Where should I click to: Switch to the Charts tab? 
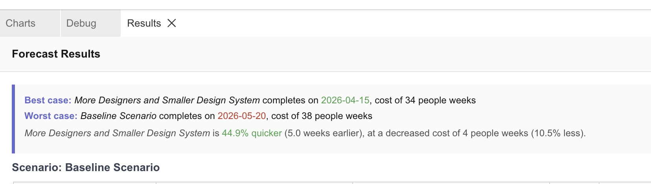(x=20, y=23)
